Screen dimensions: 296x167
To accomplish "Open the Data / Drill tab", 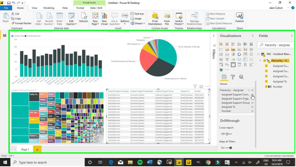I will coord(96,8).
